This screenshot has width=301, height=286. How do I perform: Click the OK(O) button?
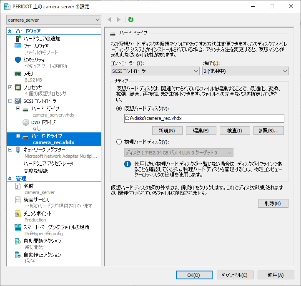(194, 275)
